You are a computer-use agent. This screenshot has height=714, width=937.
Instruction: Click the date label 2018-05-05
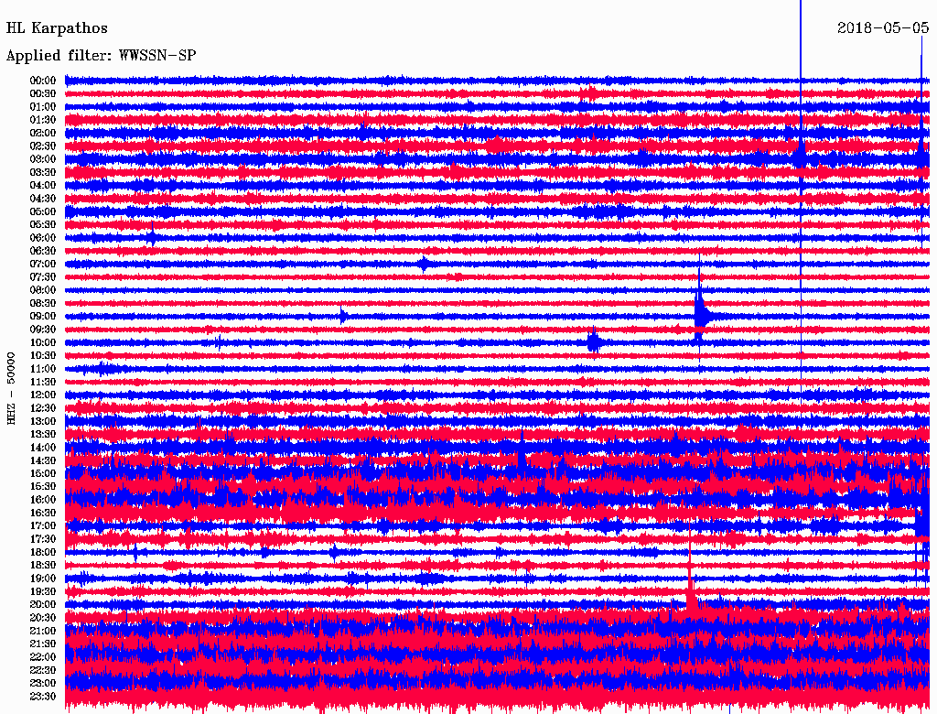coord(883,28)
